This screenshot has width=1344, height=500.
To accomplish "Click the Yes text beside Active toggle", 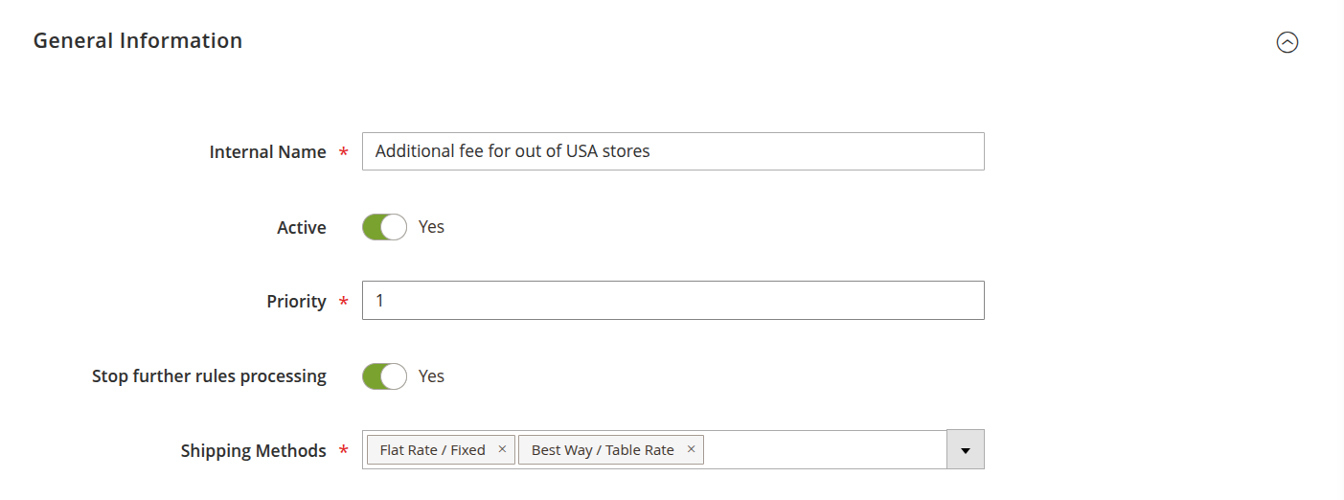I will coord(431,227).
